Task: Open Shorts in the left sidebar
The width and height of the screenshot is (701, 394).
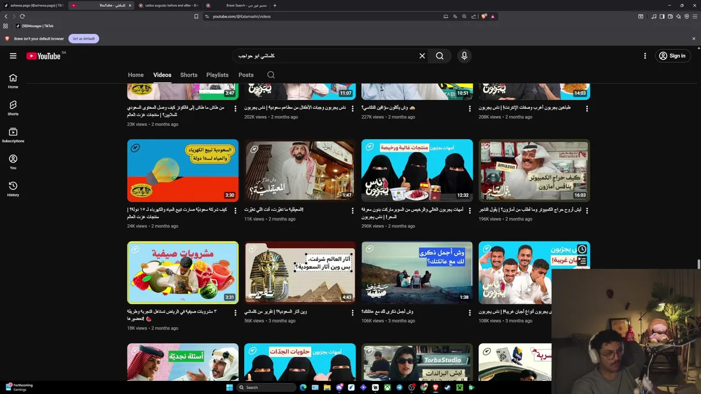Action: (13, 108)
